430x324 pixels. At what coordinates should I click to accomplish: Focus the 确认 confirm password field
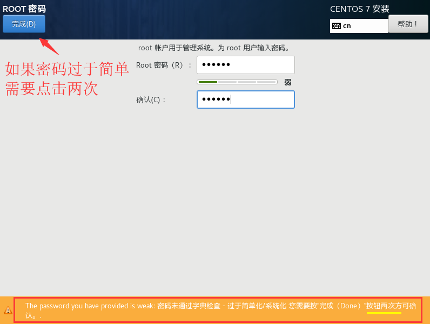click(x=245, y=100)
